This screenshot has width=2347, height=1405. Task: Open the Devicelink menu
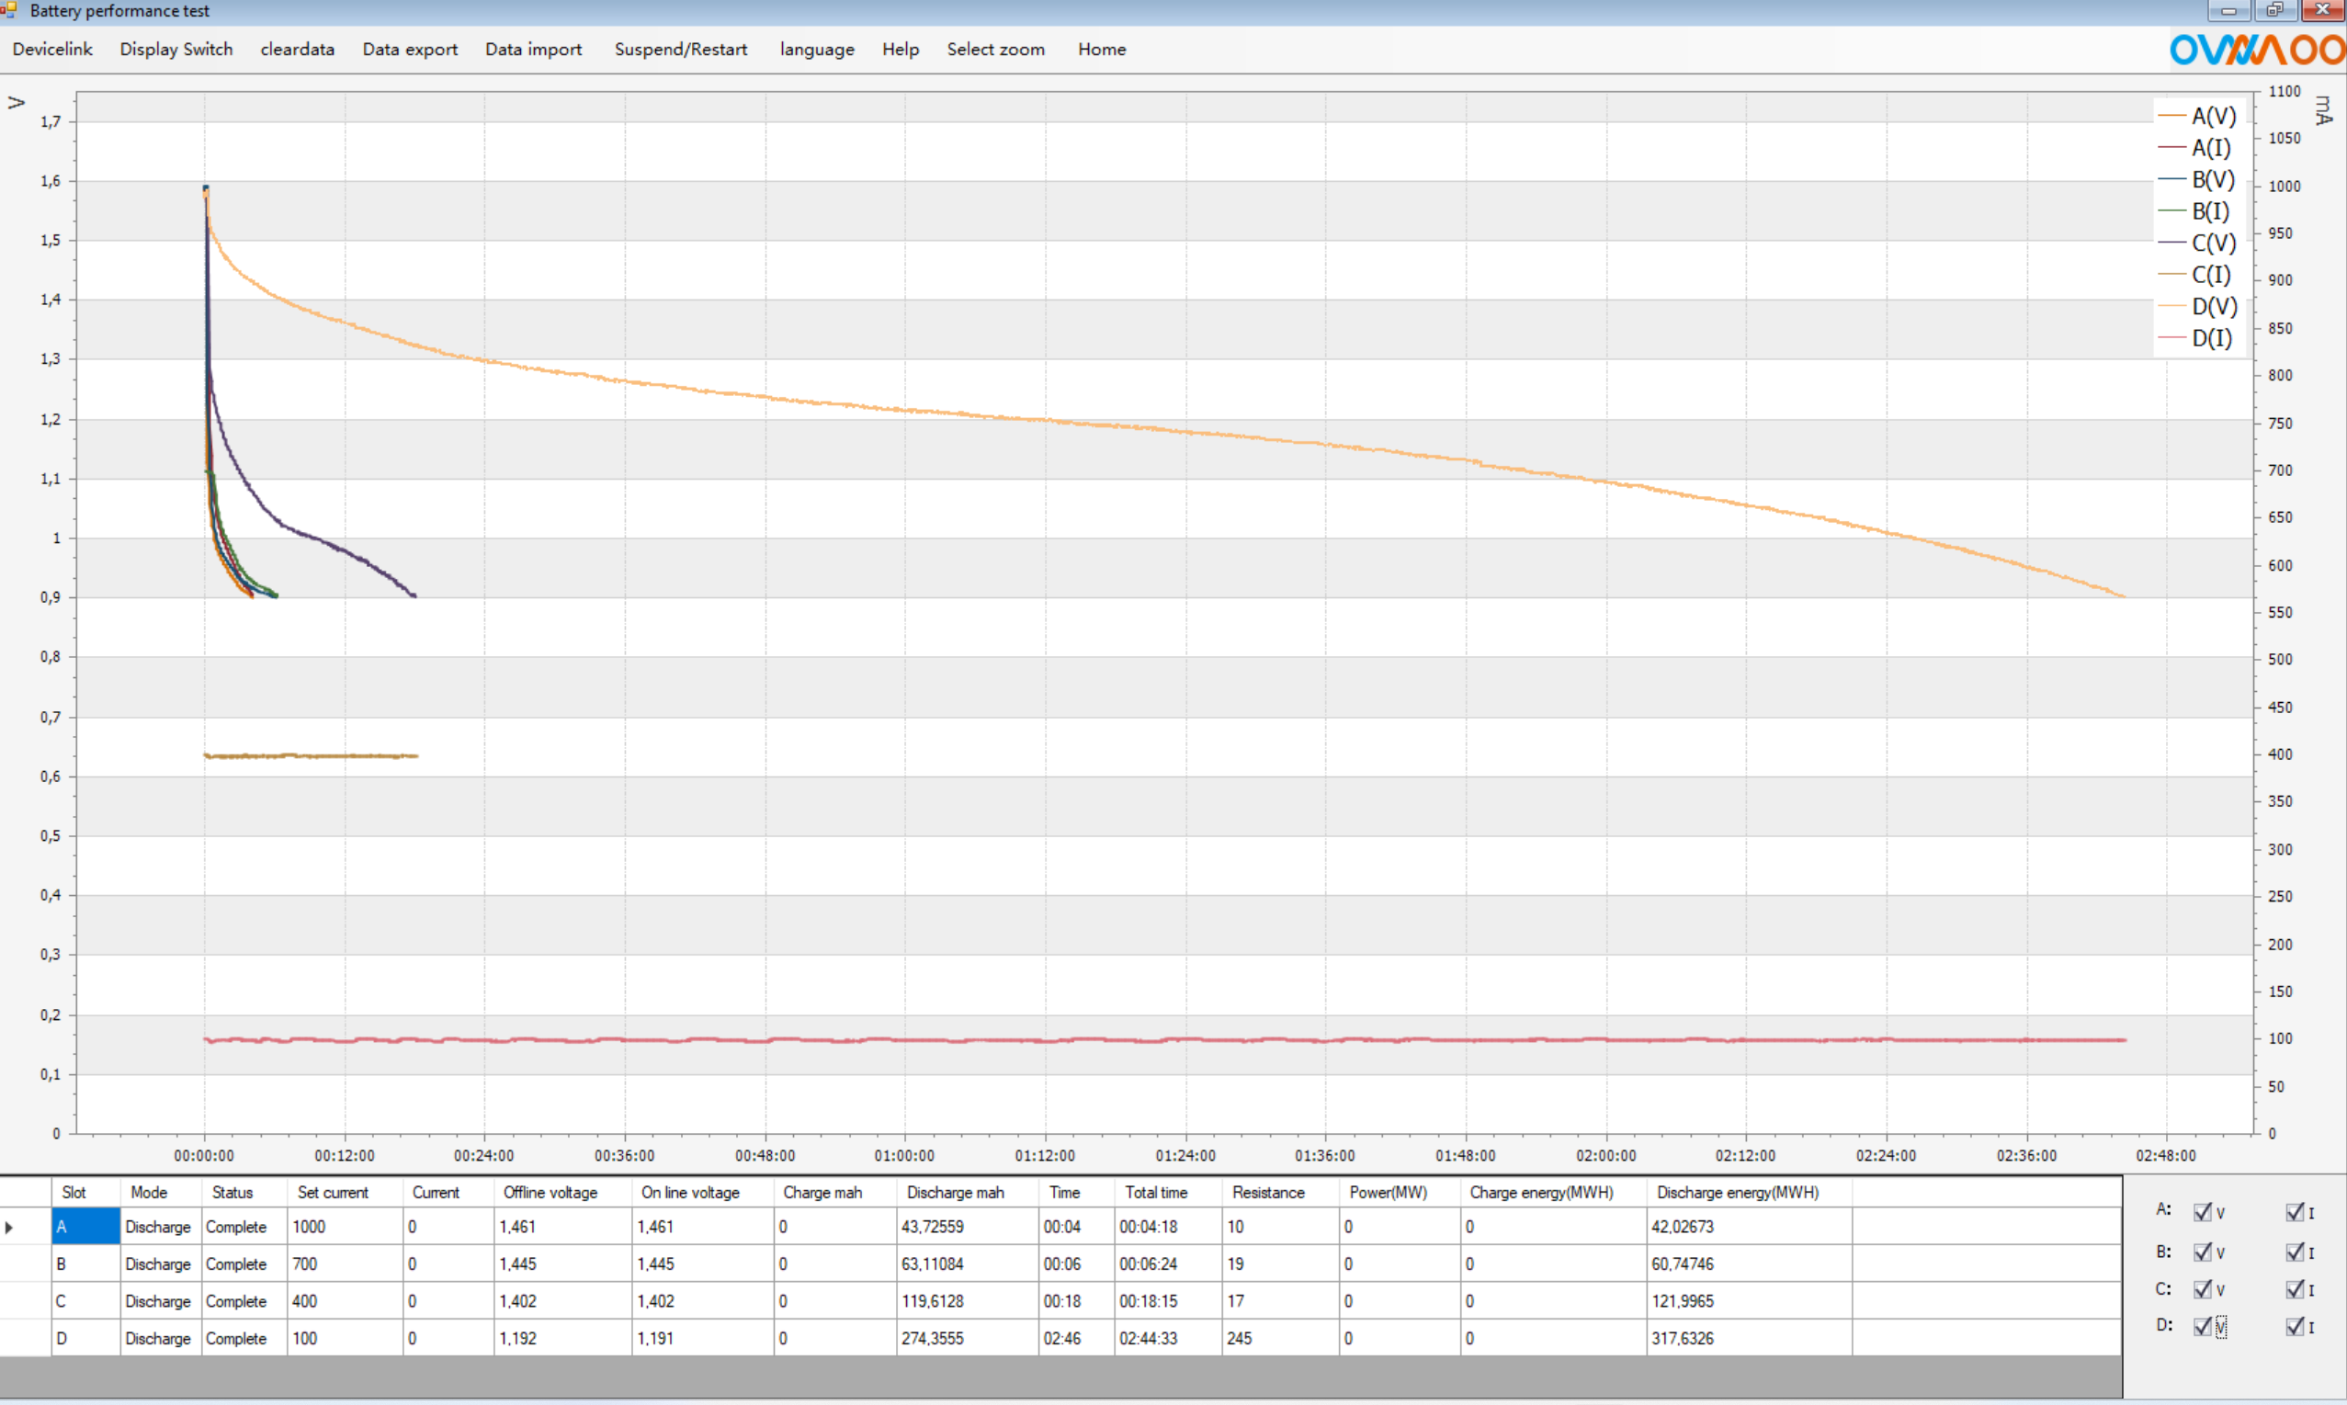coord(52,50)
